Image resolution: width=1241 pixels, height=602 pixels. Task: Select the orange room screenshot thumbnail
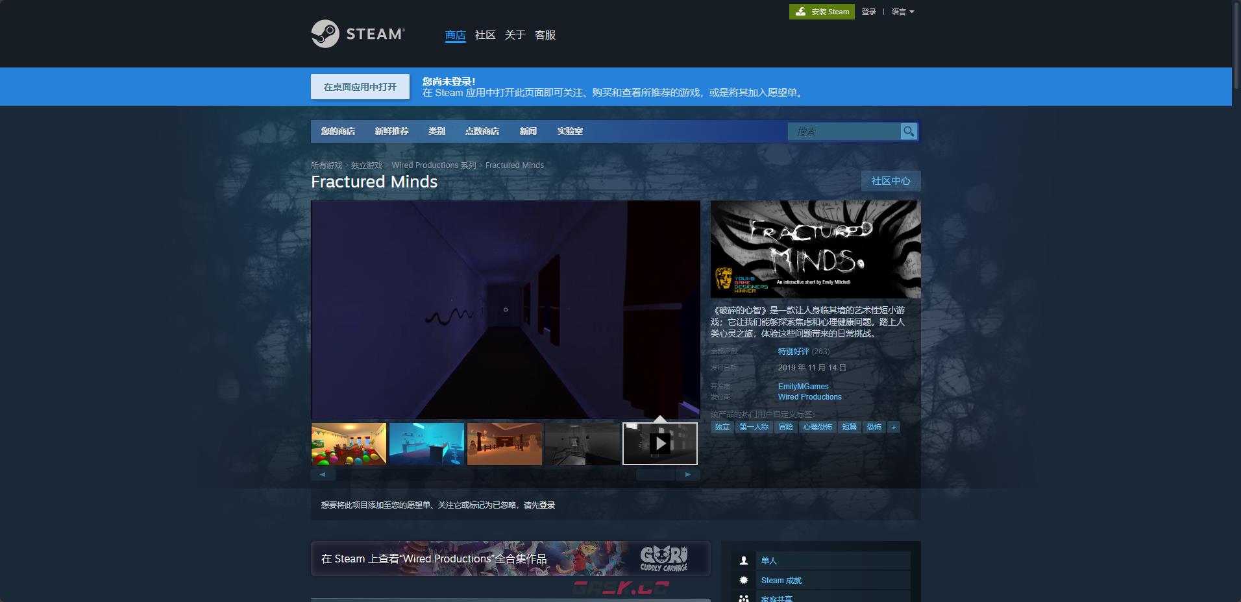click(x=504, y=444)
